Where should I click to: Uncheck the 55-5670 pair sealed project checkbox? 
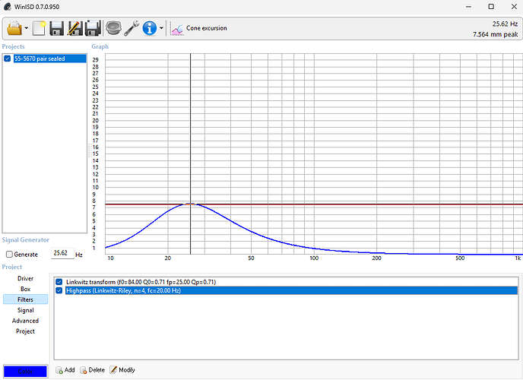[8, 59]
